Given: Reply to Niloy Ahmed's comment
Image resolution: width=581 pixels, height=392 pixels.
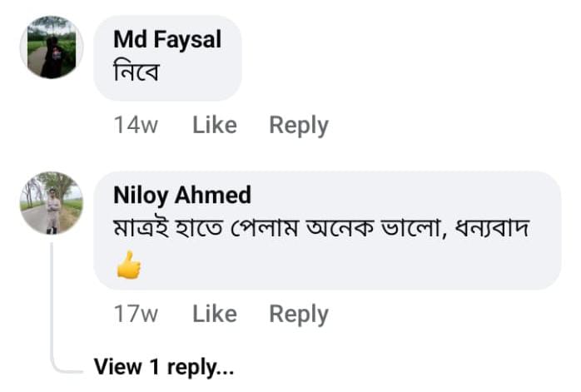Looking at the screenshot, I should click(x=299, y=315).
